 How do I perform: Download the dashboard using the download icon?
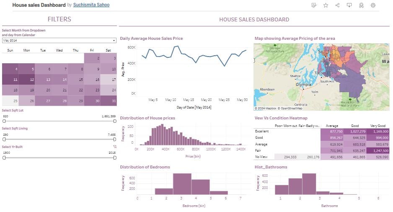(x=349, y=5)
